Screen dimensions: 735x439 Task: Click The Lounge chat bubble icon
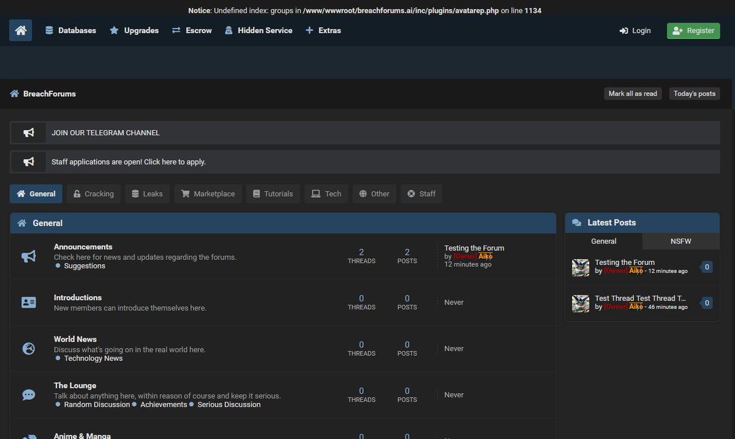[x=29, y=395]
